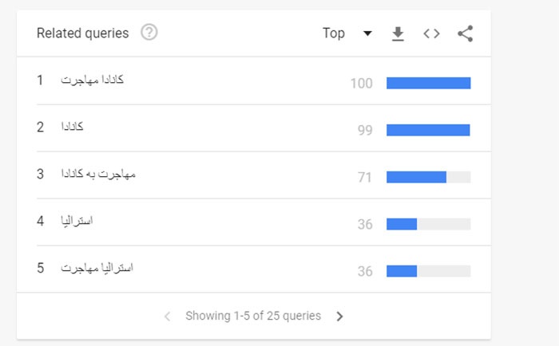Open the first ranked query link
The image size is (559, 346).
(93, 80)
